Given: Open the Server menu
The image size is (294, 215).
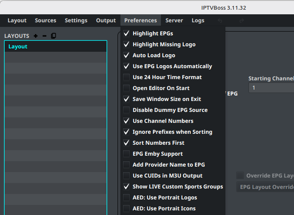Looking at the screenshot, I should (x=174, y=21).
